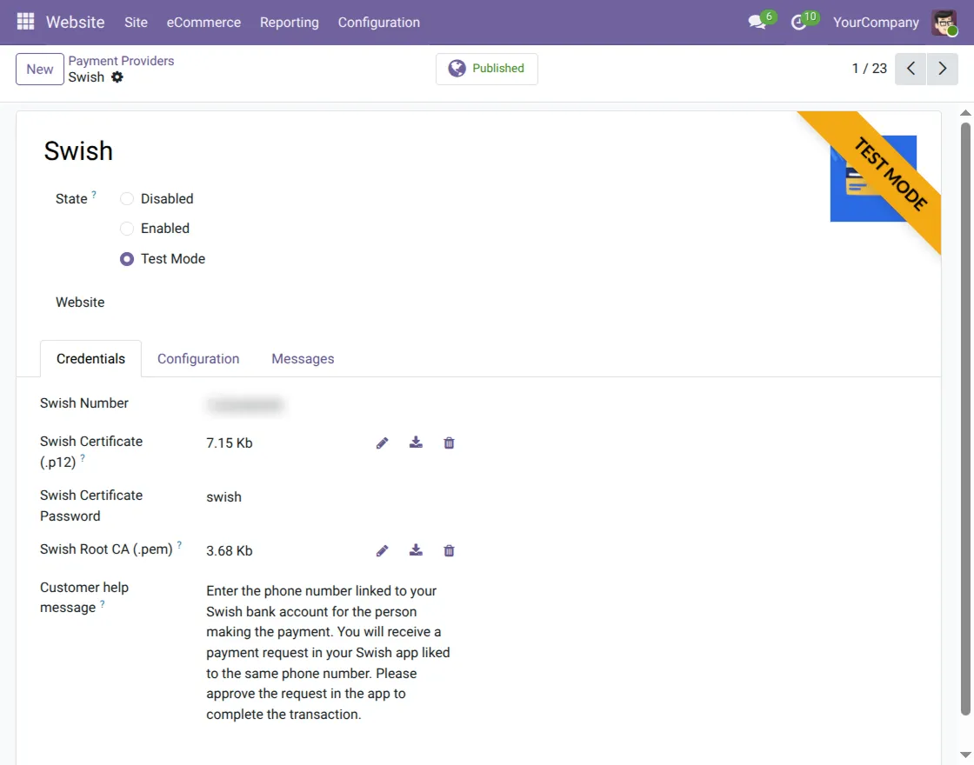Open the apps grid menu icon
Image resolution: width=974 pixels, height=765 pixels.
[x=25, y=22]
